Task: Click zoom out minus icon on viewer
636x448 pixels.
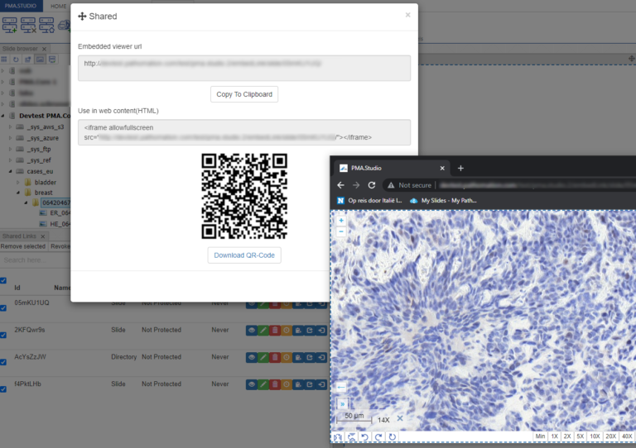Action: tap(341, 232)
